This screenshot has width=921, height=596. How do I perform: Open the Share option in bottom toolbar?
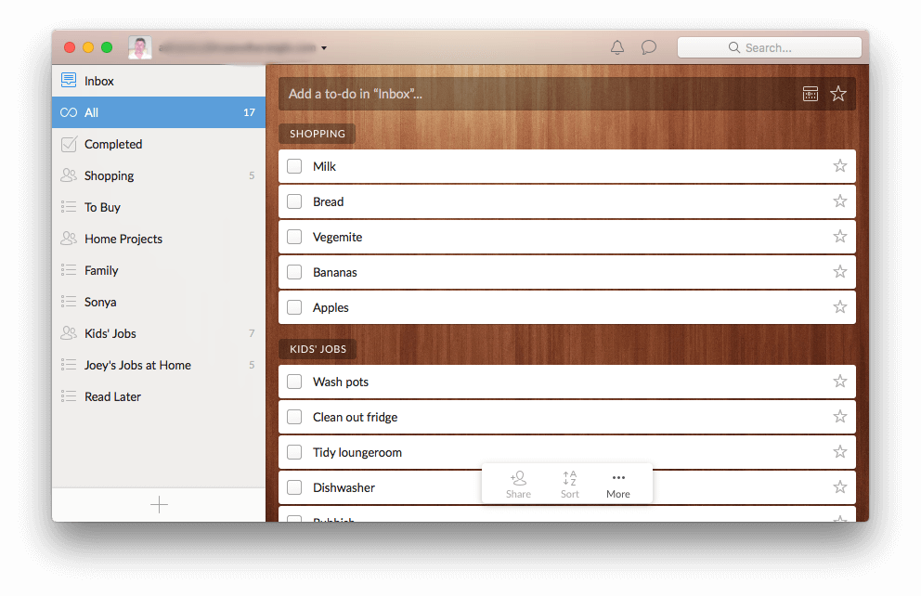(518, 483)
